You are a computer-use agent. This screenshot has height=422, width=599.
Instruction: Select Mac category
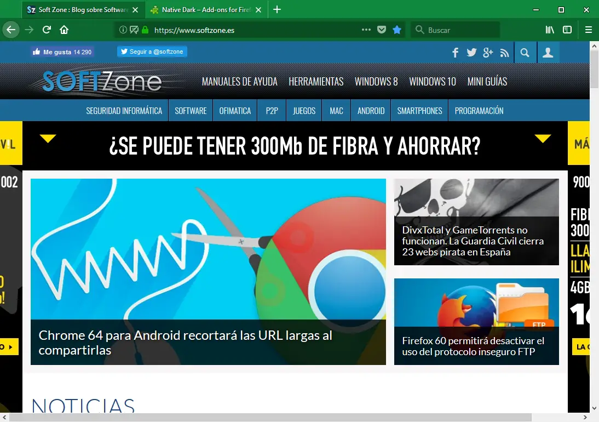336,111
